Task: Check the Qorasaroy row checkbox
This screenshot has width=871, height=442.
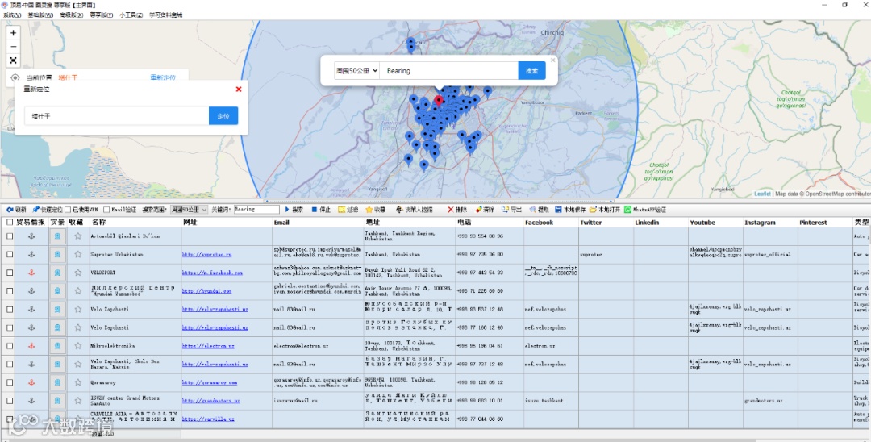Action: click(10, 382)
